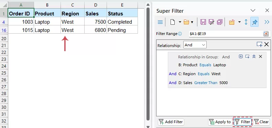Image resolution: width=272 pixels, height=128 pixels.
Task: Remove the group with small X icon
Action: (x=260, y=57)
